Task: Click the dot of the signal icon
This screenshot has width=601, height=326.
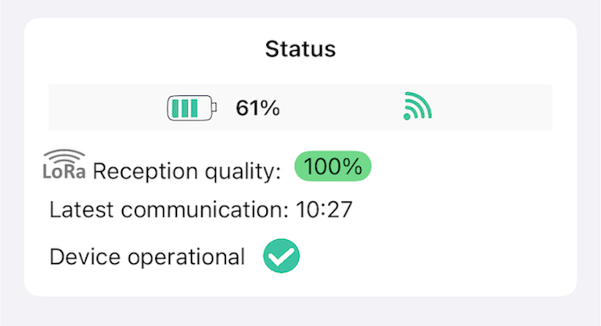Action: pos(407,116)
